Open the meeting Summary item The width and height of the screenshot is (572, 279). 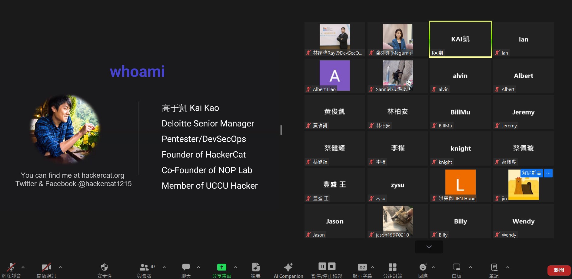click(x=256, y=267)
